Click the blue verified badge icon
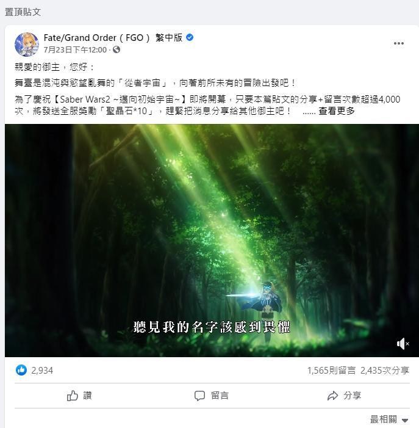419x428 pixels. click(x=190, y=37)
